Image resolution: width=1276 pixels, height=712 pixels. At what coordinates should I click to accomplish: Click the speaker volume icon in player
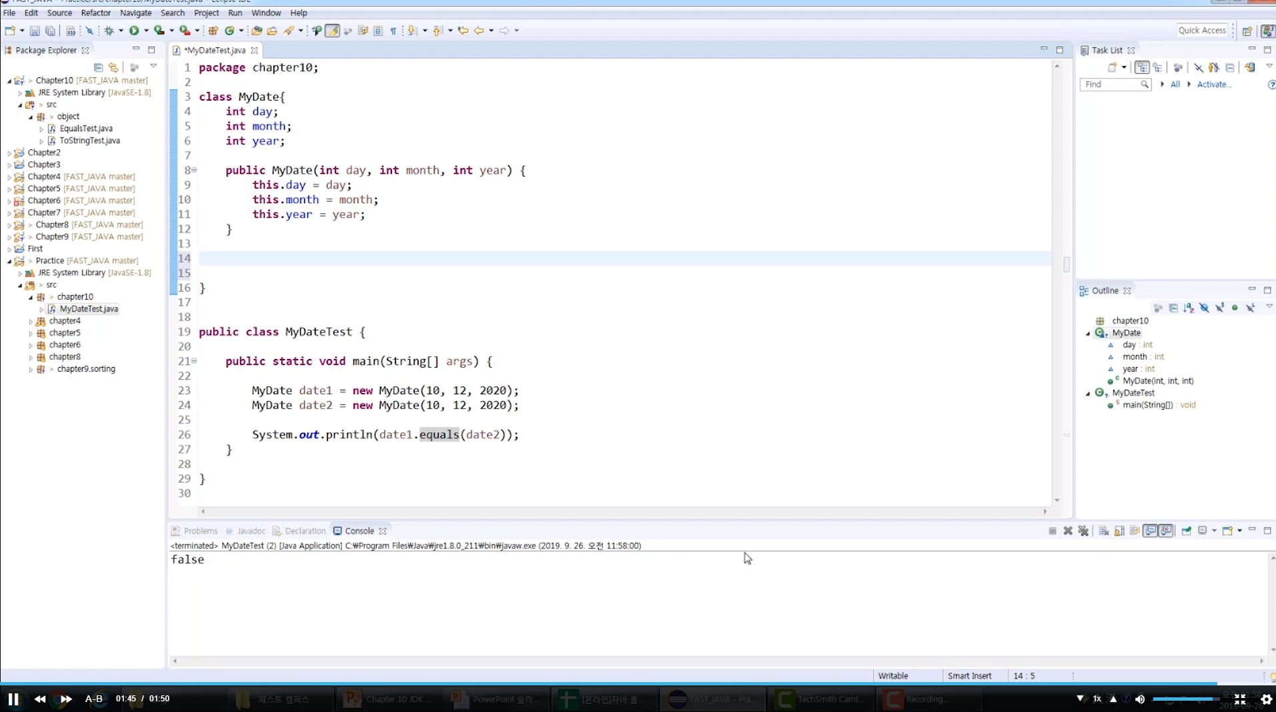coord(1140,699)
